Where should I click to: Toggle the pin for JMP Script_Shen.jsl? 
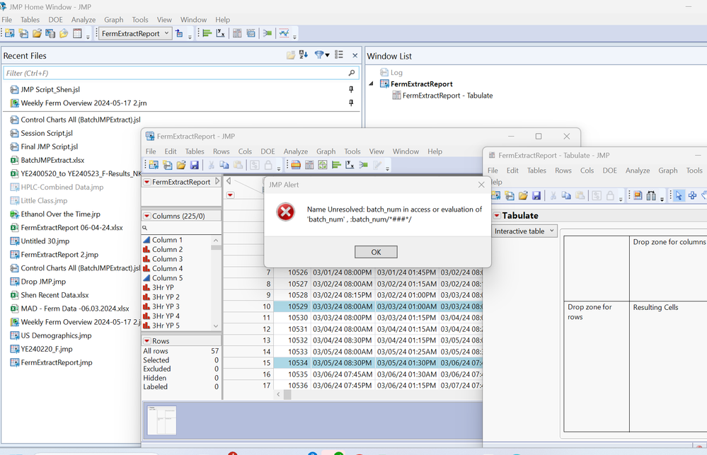[x=351, y=90]
